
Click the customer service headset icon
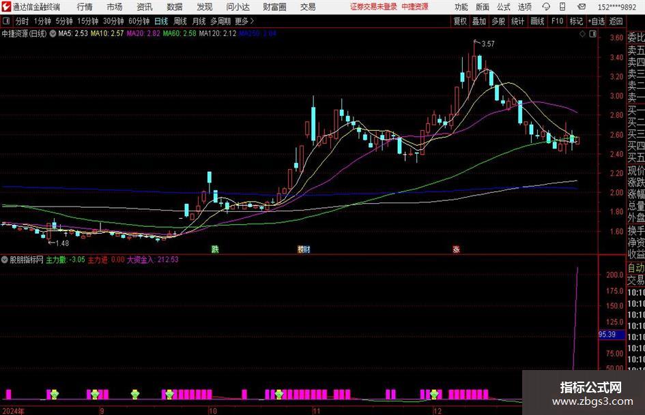[546, 7]
